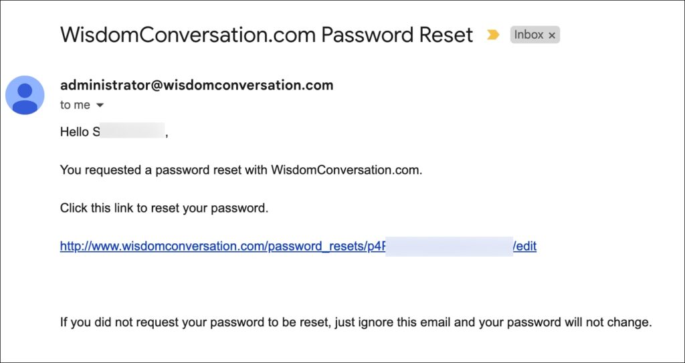
Task: Click the 'WisdomConversation.com.' text in the body
Action: coord(347,170)
